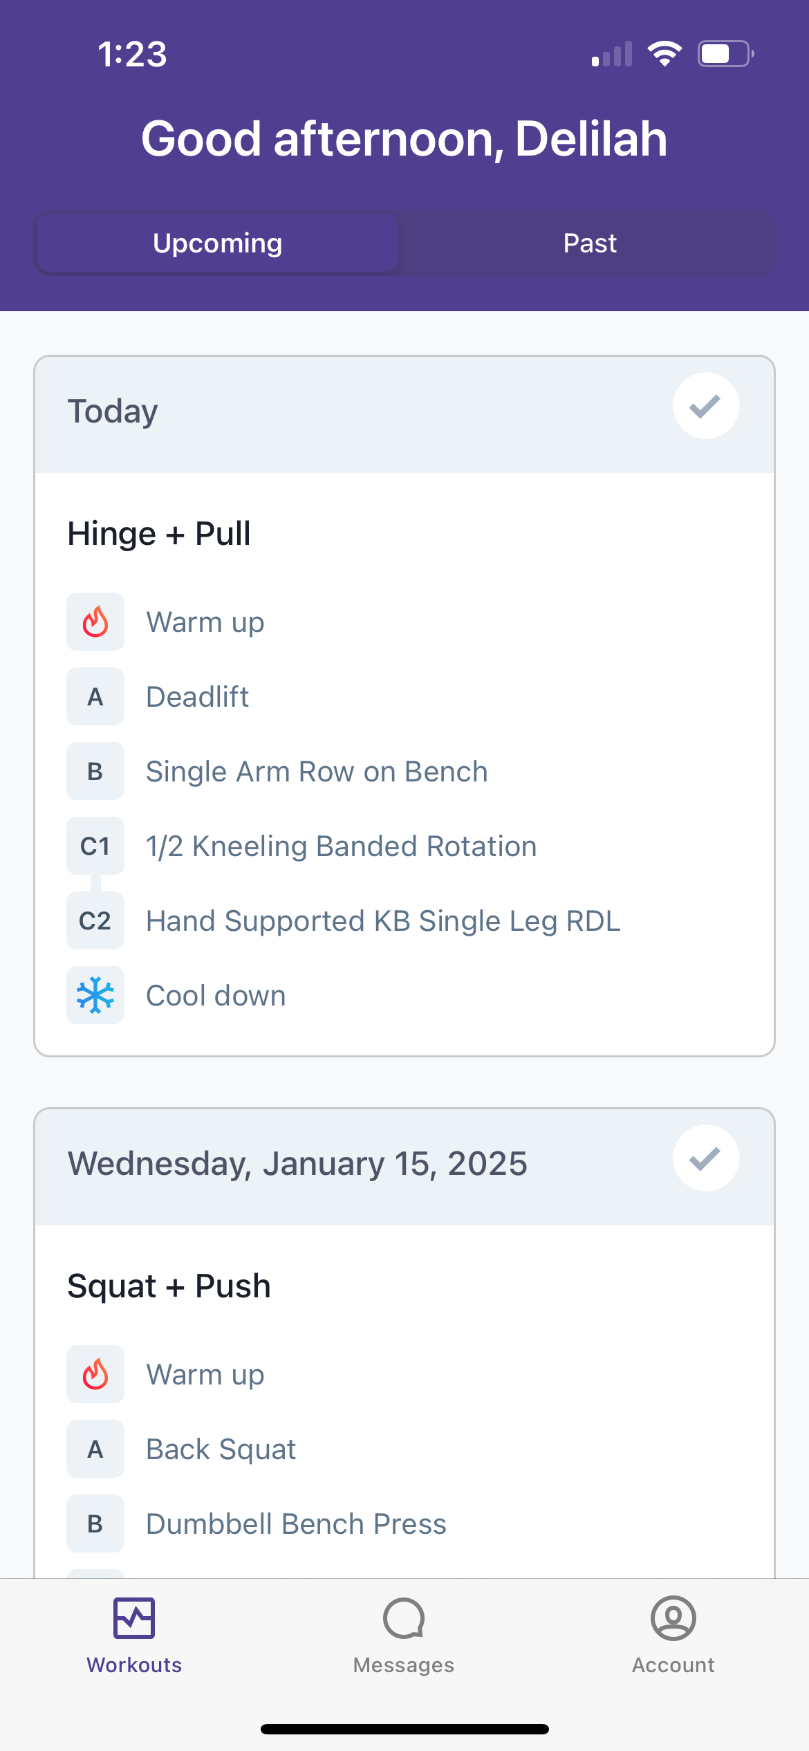Open Single Arm Row on Bench exercise

317,771
